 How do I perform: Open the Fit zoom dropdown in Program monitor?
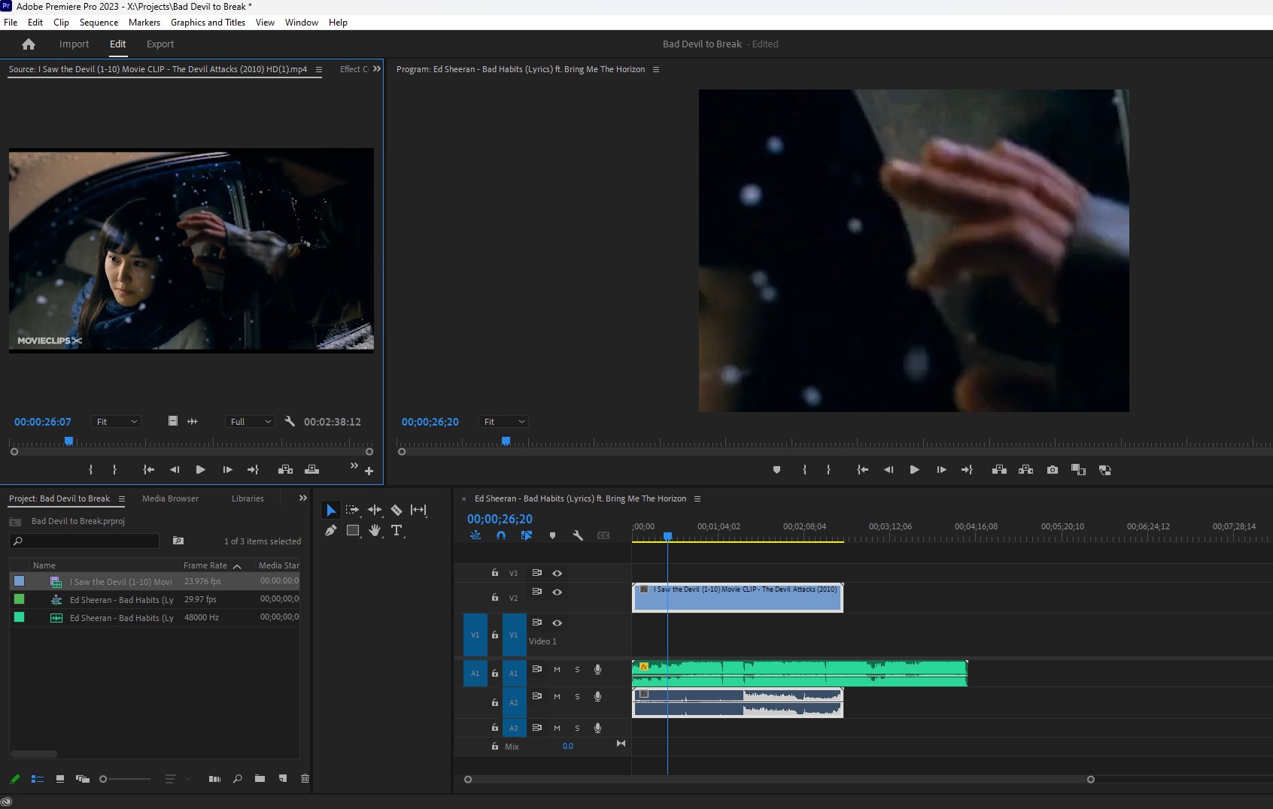(x=503, y=422)
